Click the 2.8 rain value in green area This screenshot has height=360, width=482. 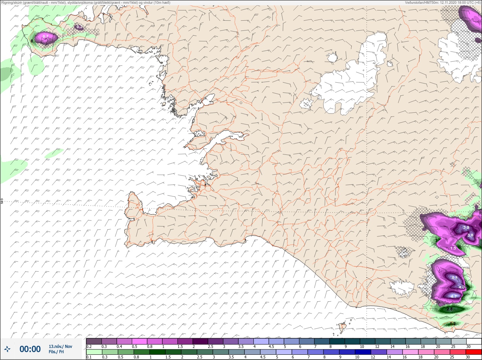pyautogui.click(x=450, y=309)
